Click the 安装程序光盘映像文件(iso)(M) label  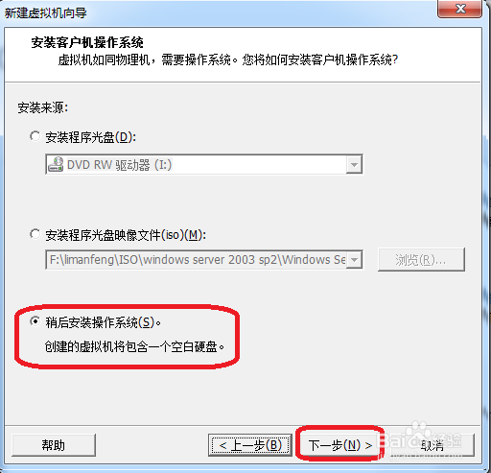pyautogui.click(x=126, y=235)
